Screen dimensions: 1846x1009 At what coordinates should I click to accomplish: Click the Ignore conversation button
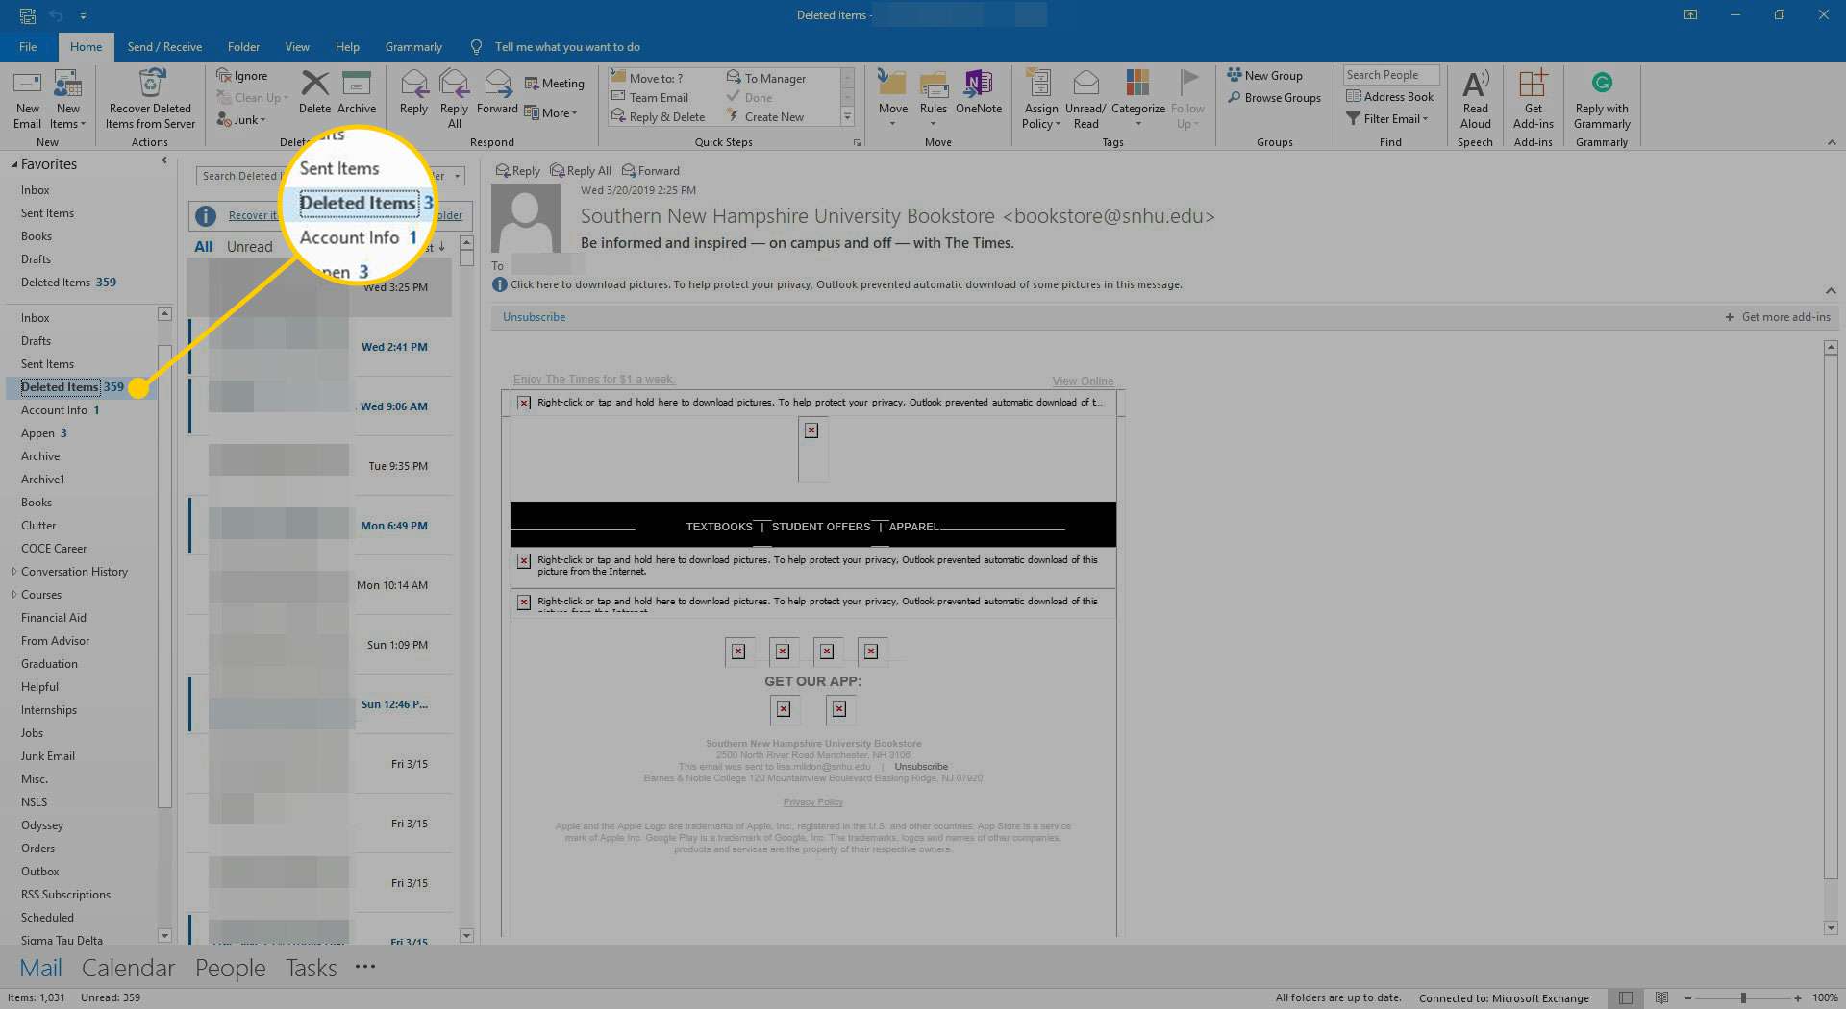point(242,76)
